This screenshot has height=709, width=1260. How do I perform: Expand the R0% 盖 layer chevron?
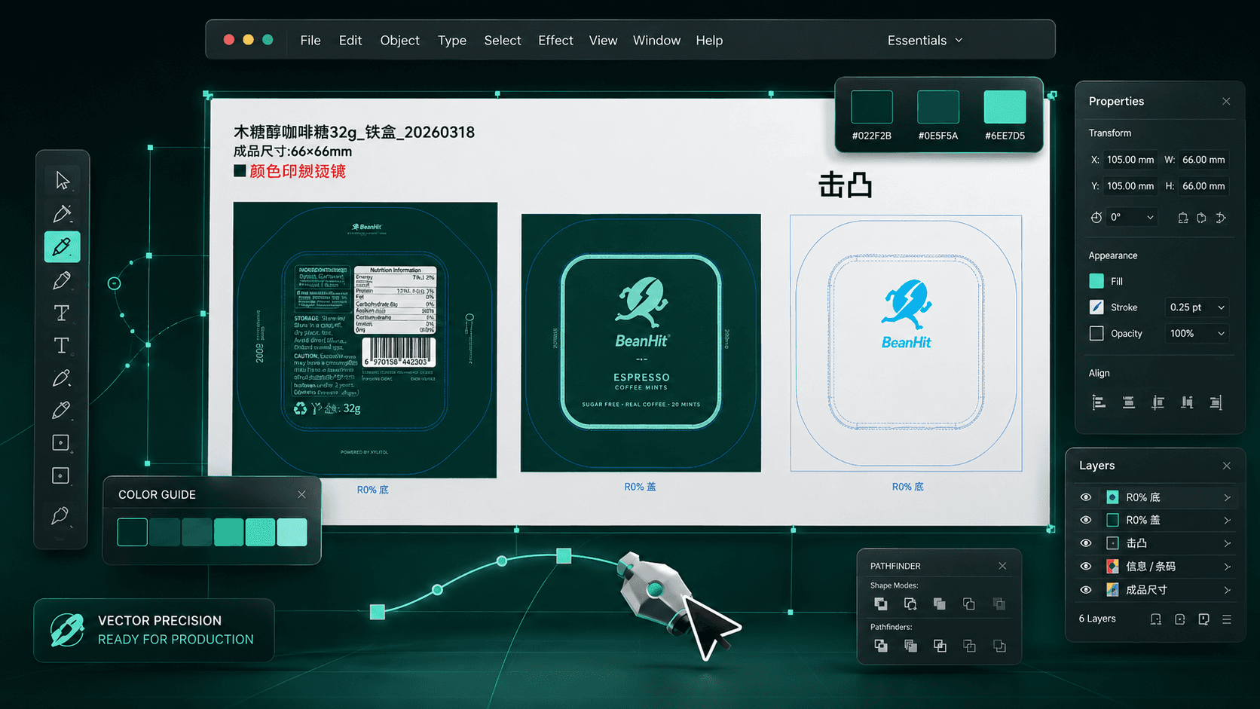pyautogui.click(x=1227, y=520)
